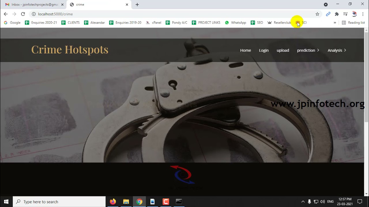This screenshot has width=369, height=207.
Task: Open the Resellerclub bookmark
Action: [x=279, y=23]
